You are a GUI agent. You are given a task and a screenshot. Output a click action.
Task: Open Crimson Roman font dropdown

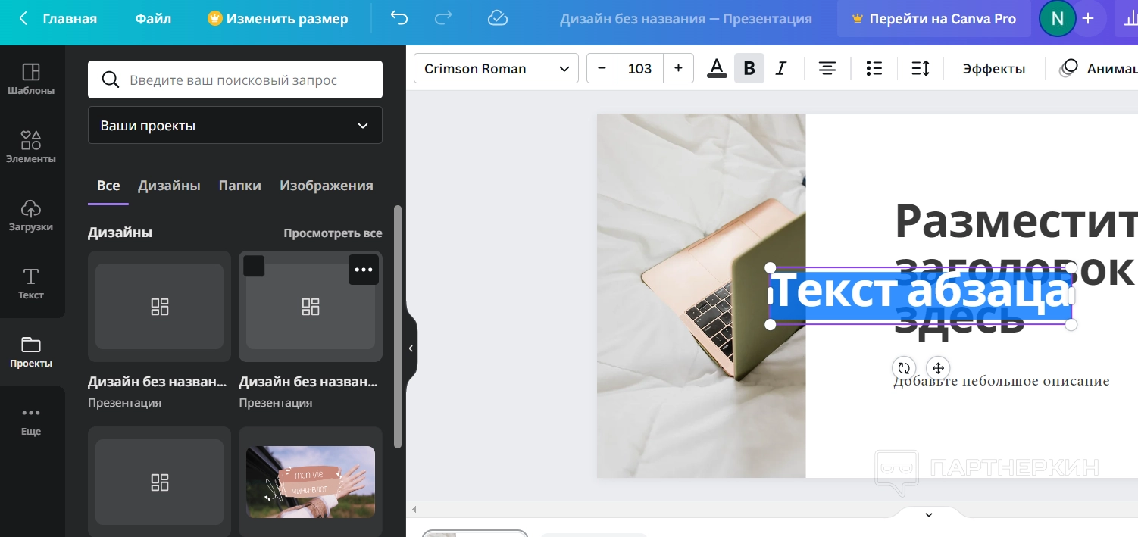[x=496, y=69]
